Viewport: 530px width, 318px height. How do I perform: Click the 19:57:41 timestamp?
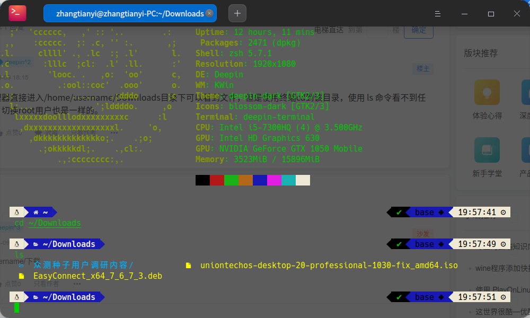point(477,212)
